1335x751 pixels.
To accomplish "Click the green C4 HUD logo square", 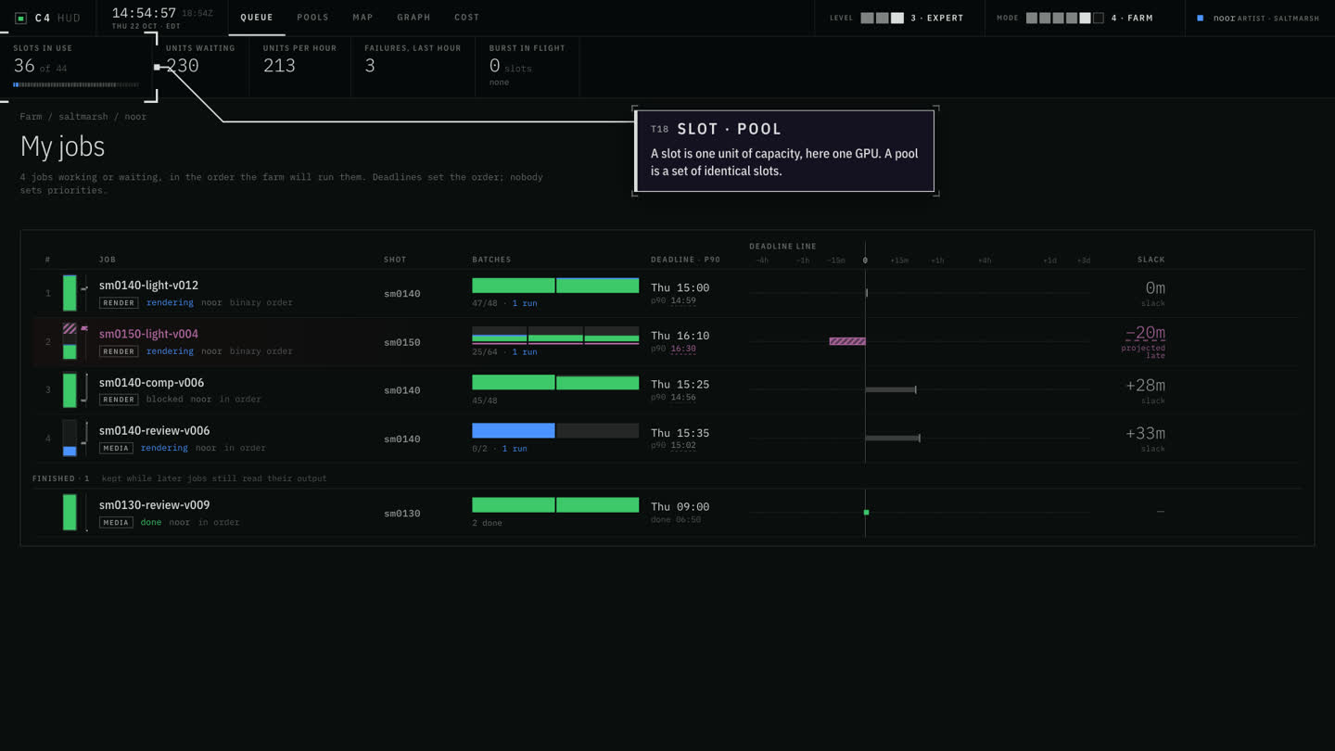I will [20, 19].
